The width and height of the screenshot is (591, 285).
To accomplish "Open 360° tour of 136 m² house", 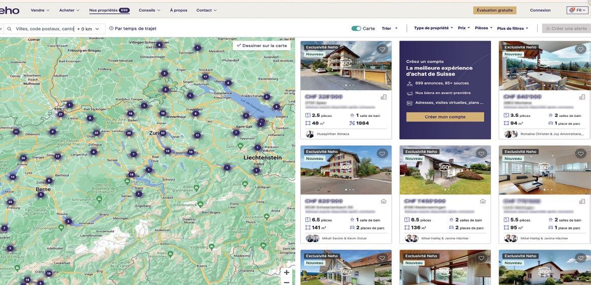I will click(x=445, y=168).
